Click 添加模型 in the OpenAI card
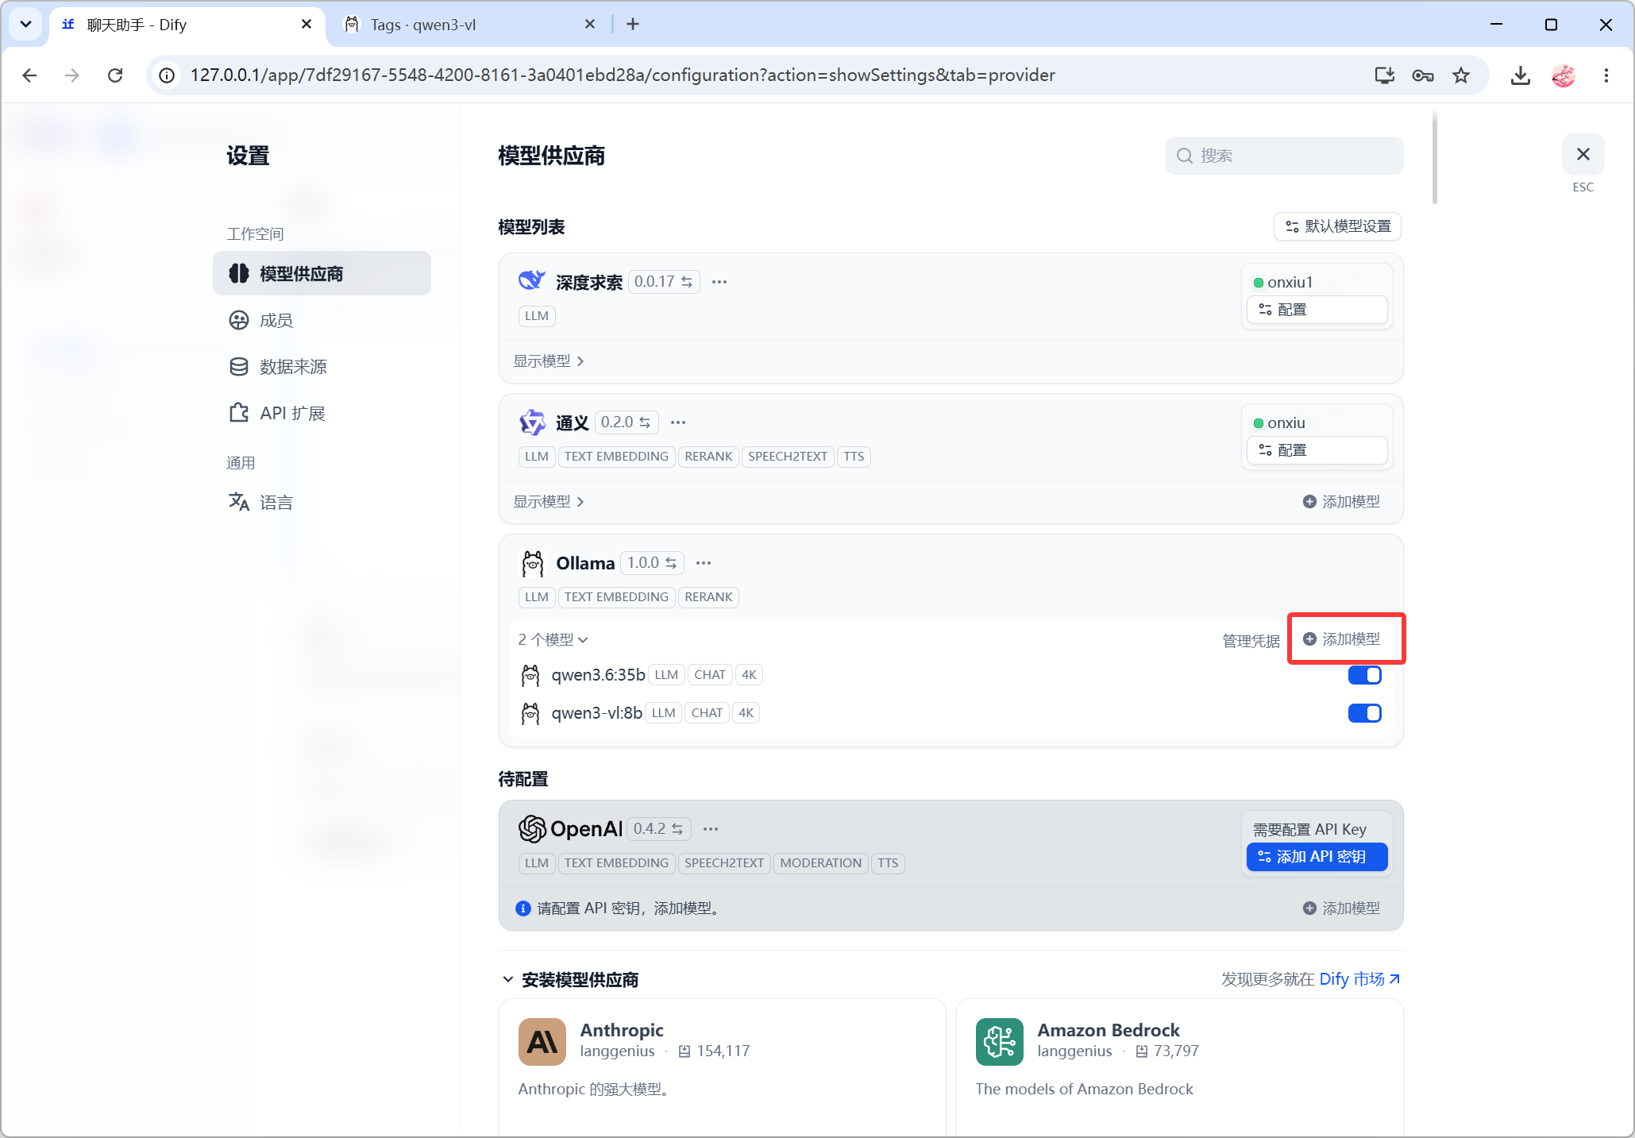This screenshot has height=1138, width=1635. pyautogui.click(x=1341, y=908)
